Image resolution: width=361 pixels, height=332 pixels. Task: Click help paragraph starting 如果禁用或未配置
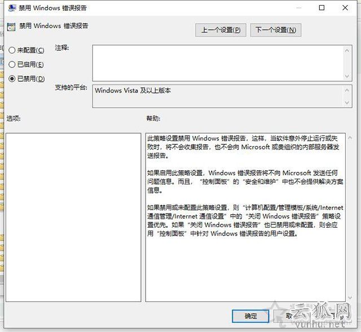point(245,220)
